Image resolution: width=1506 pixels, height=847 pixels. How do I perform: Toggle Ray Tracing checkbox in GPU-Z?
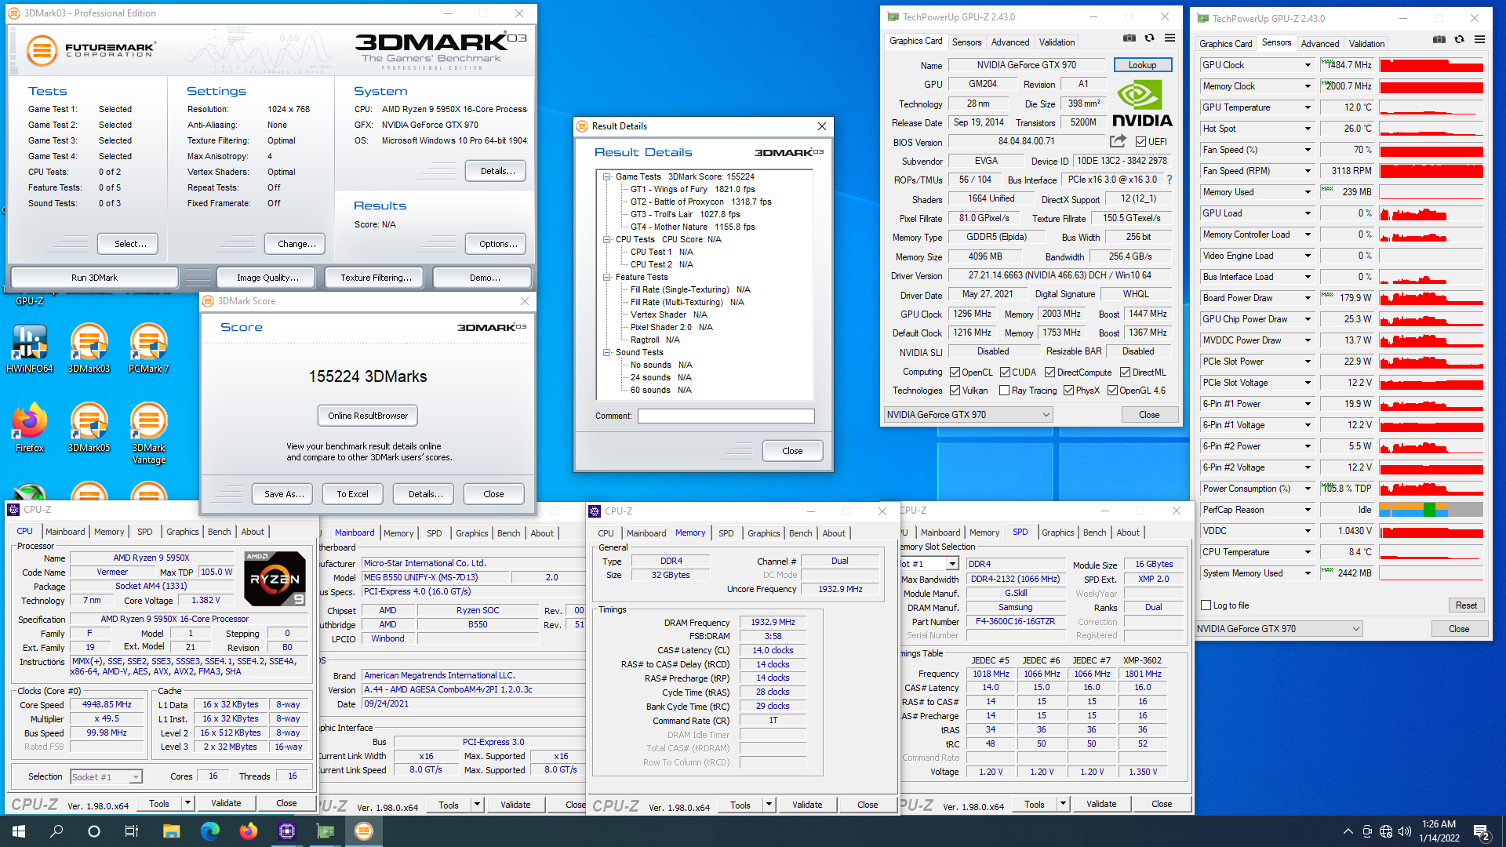click(x=1005, y=391)
